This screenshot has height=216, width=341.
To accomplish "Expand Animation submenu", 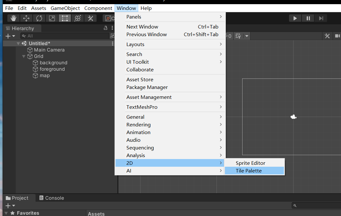I will click(x=170, y=132).
